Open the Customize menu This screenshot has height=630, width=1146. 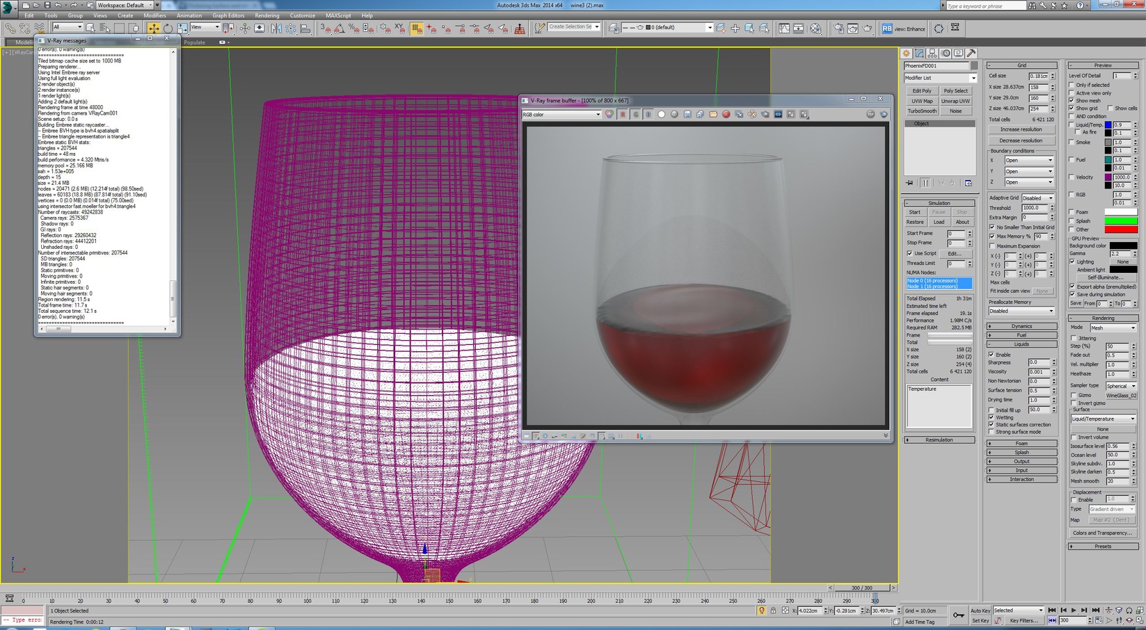click(302, 15)
